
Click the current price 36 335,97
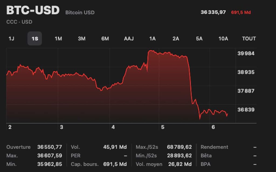(213, 12)
